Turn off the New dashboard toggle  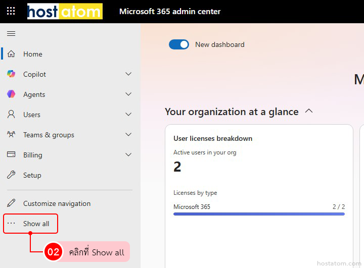tap(179, 44)
